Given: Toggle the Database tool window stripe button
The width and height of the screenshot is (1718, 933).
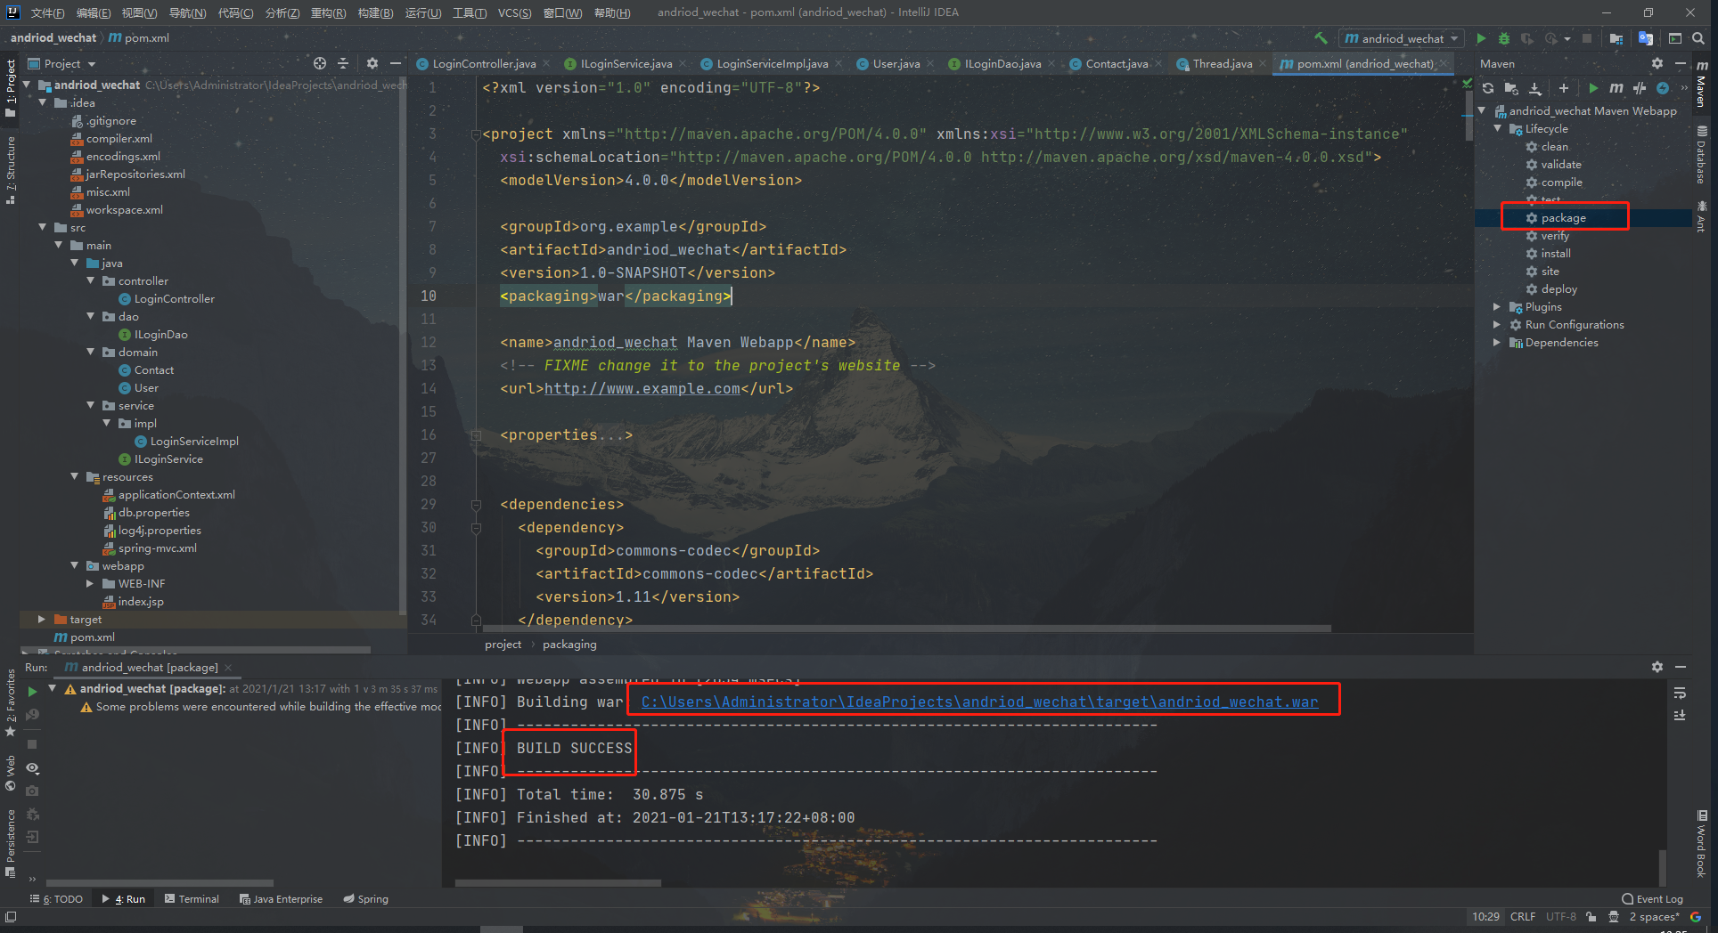Looking at the screenshot, I should [x=1702, y=154].
